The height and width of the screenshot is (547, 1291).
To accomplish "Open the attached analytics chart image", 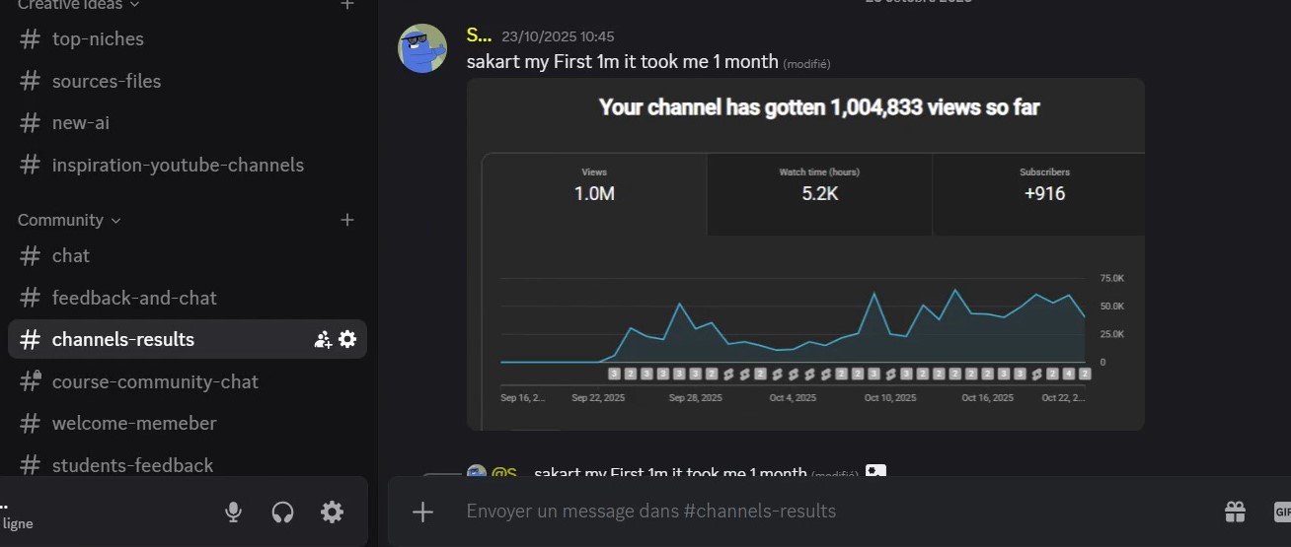I will 805,254.
